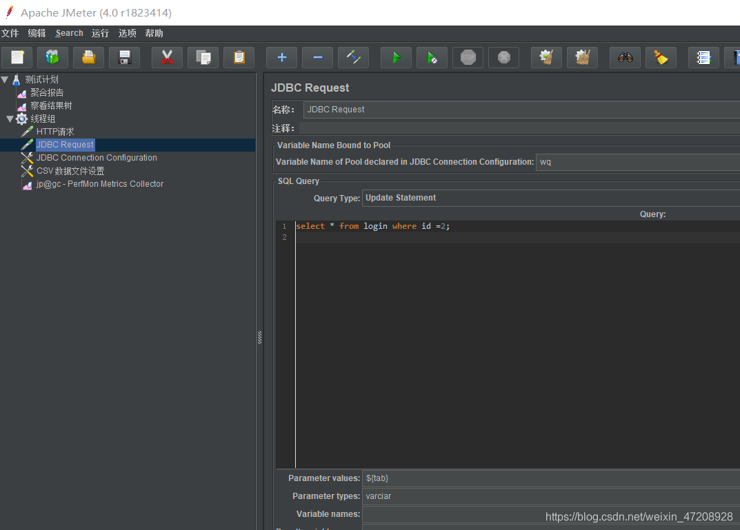The image size is (740, 530).
Task: Click the Clear All results icon
Action: tap(582, 57)
